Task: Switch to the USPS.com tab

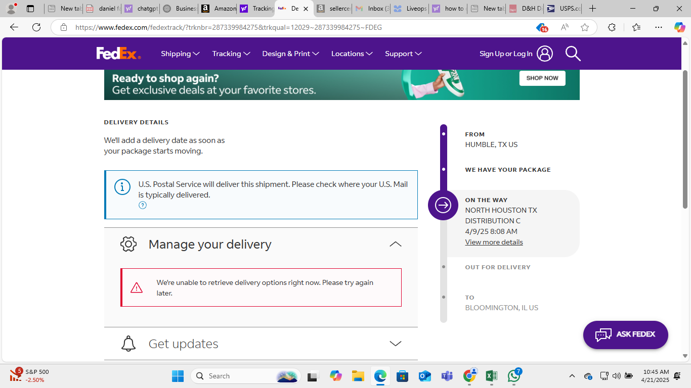Action: pyautogui.click(x=563, y=9)
